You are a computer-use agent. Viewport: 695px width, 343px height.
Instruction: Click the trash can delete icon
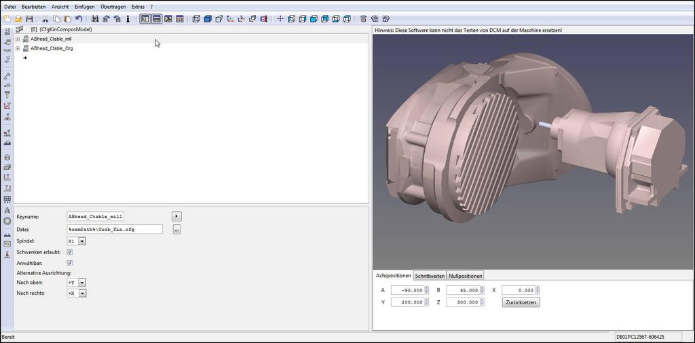click(364, 19)
